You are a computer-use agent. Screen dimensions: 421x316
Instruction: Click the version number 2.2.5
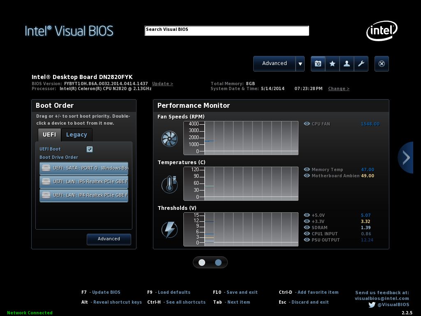tap(407, 313)
